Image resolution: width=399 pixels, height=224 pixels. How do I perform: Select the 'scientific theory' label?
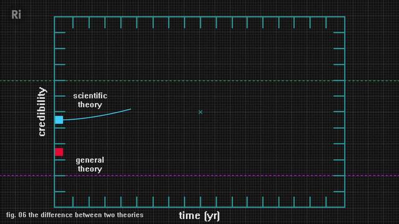point(90,100)
